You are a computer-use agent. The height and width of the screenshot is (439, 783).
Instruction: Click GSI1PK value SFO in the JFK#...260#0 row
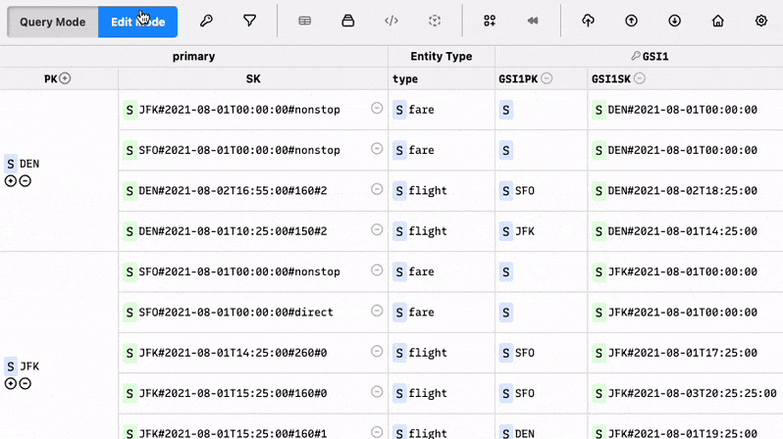(x=525, y=353)
